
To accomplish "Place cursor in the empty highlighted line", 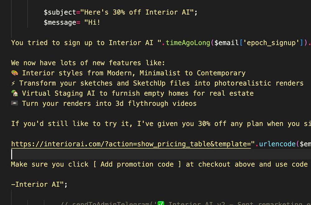I will pos(161,154).
